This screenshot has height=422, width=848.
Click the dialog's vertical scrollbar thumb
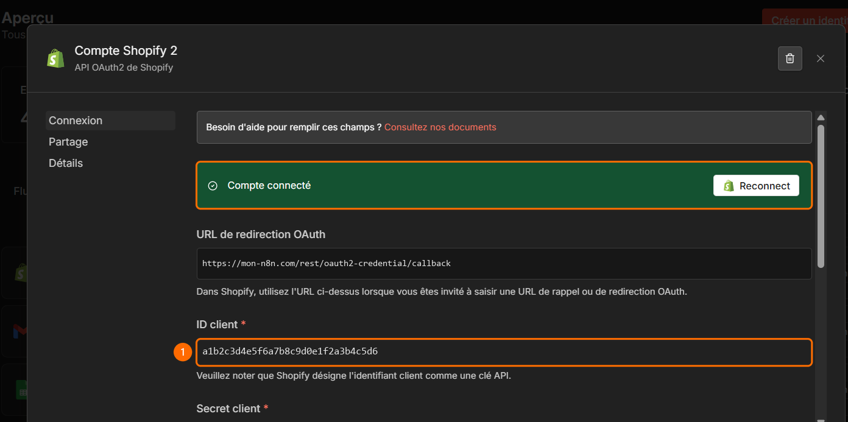tap(821, 196)
